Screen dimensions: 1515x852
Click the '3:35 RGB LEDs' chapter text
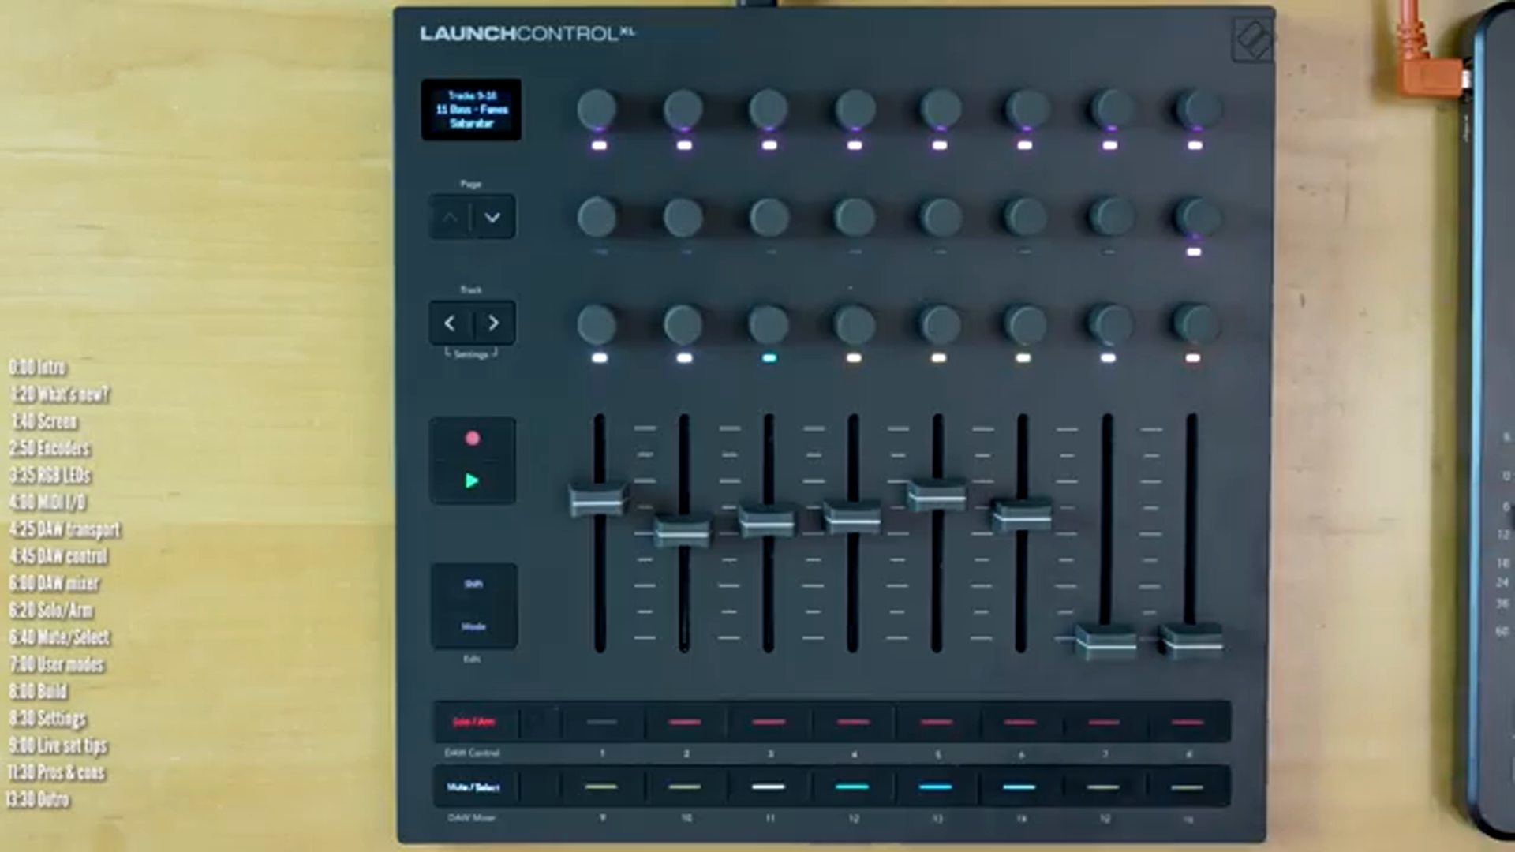click(x=50, y=475)
